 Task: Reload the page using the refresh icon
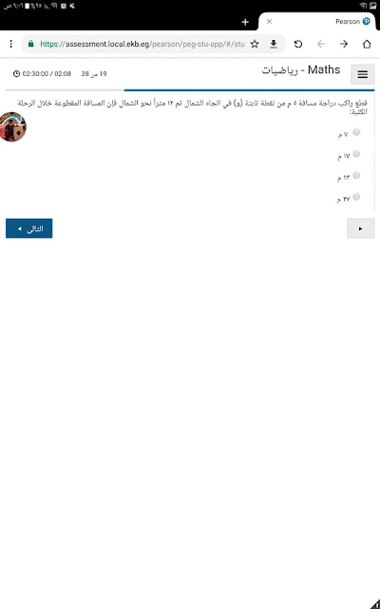297,44
